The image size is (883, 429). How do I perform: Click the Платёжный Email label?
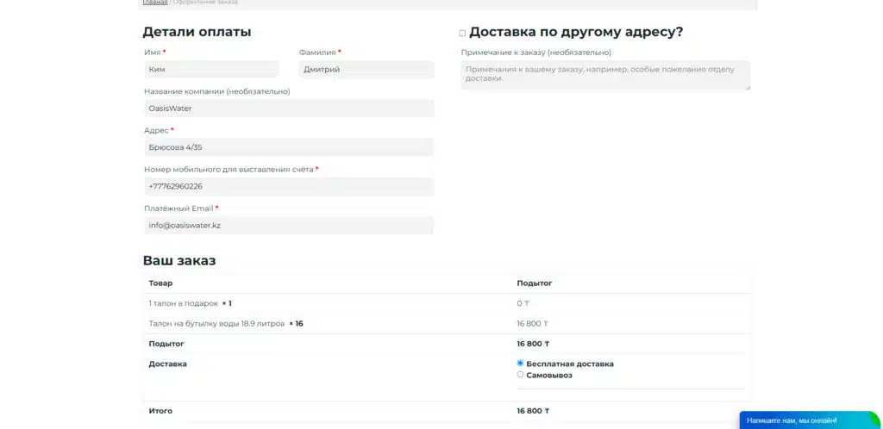[181, 208]
